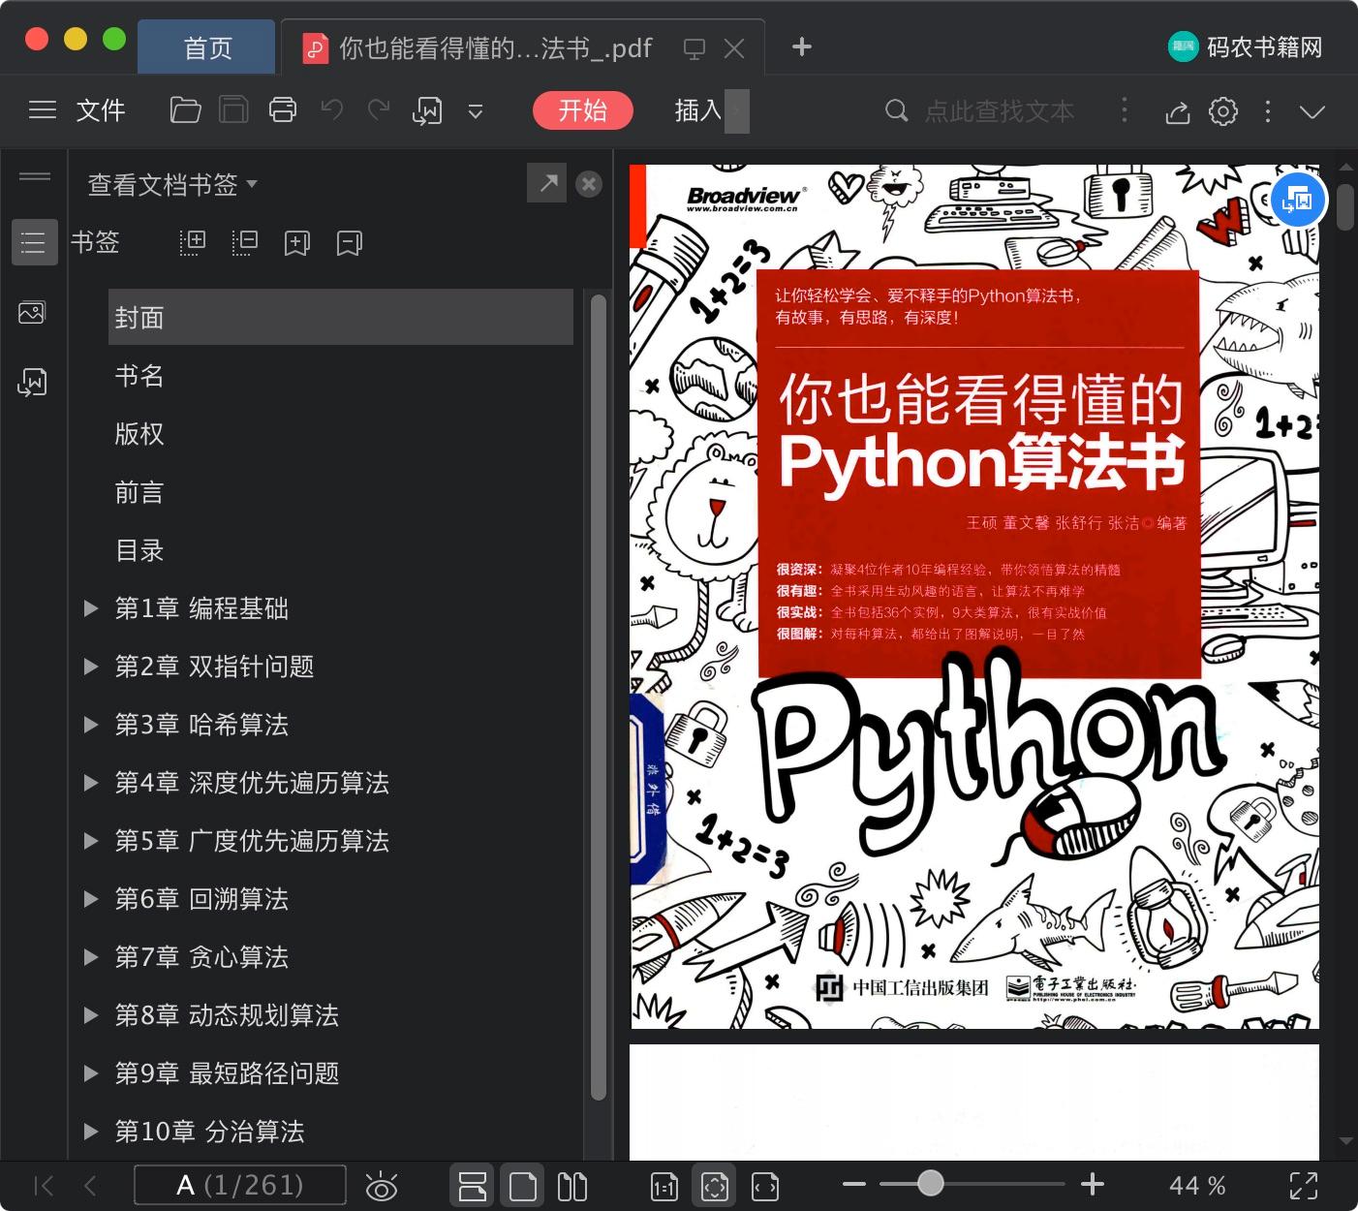
Task: Click the collapse all bookmarks icon
Action: click(245, 242)
